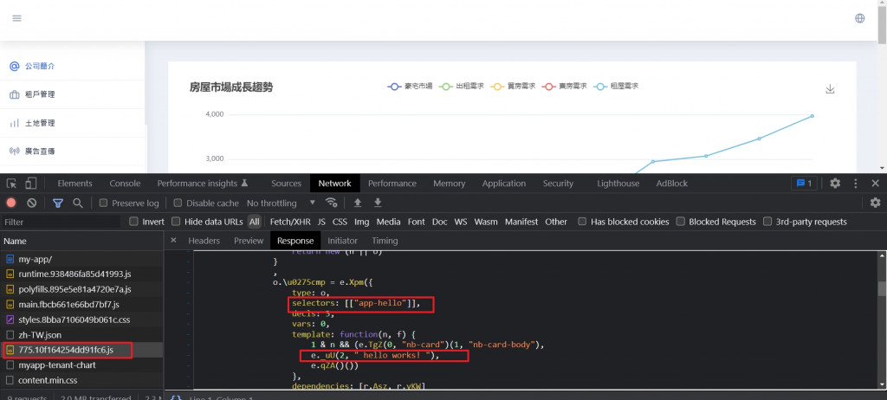Switch to the Preview tab

tap(249, 241)
